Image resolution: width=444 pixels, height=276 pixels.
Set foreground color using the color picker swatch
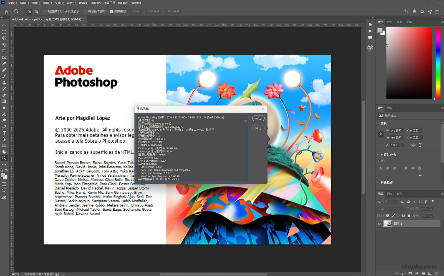3,175
